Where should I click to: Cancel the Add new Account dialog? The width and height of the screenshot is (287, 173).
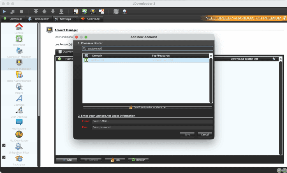click(x=205, y=134)
